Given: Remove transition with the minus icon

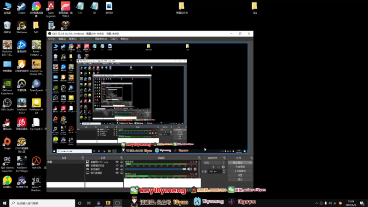Looking at the screenshot, I should coord(218,167).
